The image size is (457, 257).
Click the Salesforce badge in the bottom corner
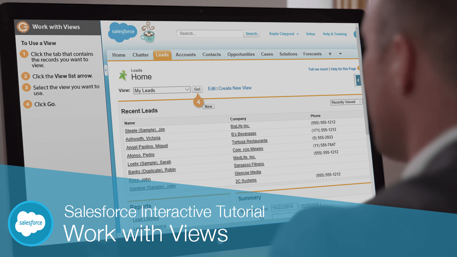tap(30, 223)
